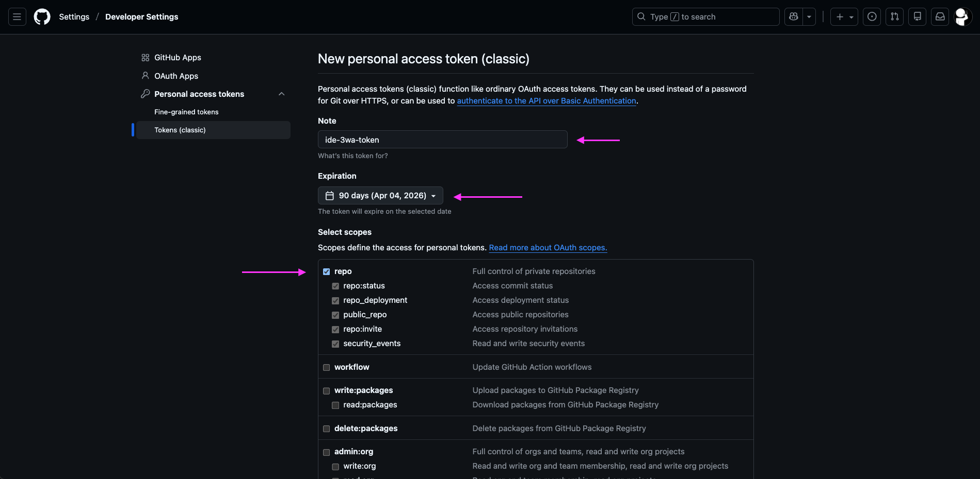Uncheck the repo scope checkbox
The width and height of the screenshot is (980, 479).
tap(326, 271)
